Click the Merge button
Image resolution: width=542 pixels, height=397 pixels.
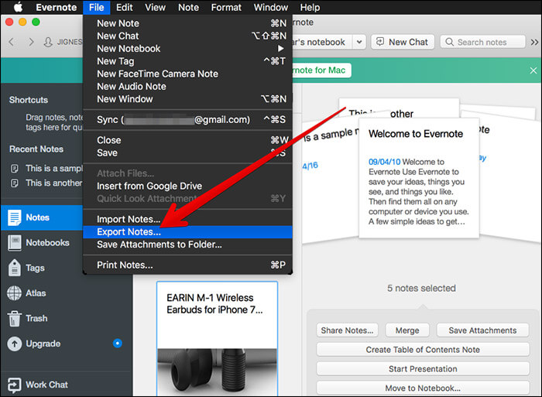coord(407,330)
